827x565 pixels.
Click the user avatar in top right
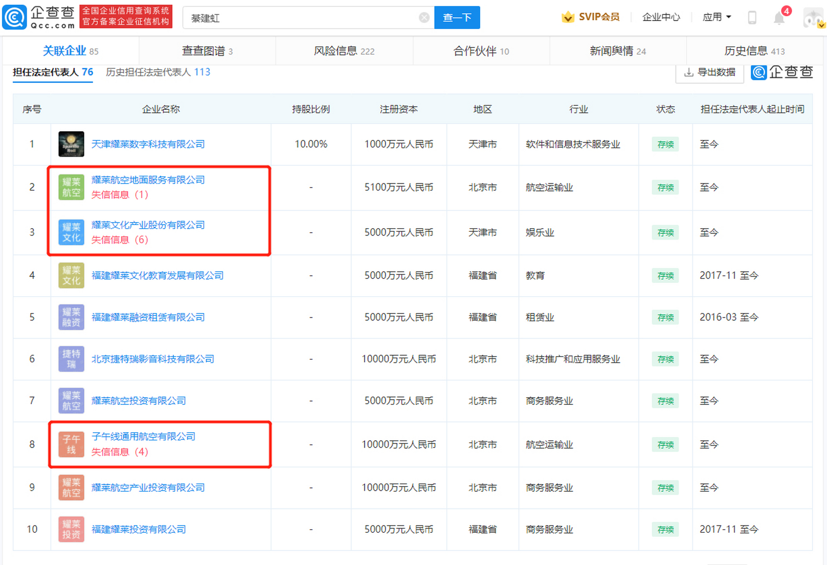(x=814, y=18)
